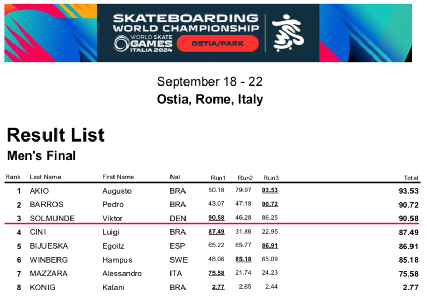Click the Men's Final heading

[x=41, y=155]
